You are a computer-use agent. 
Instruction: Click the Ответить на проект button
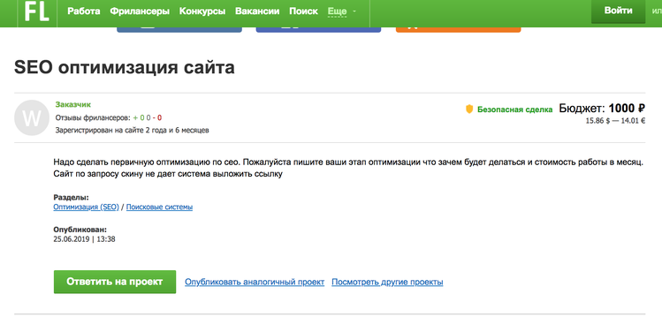[x=115, y=282]
